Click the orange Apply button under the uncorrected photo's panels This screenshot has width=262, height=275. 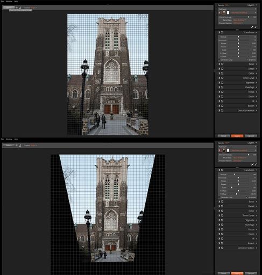pyautogui.click(x=237, y=136)
